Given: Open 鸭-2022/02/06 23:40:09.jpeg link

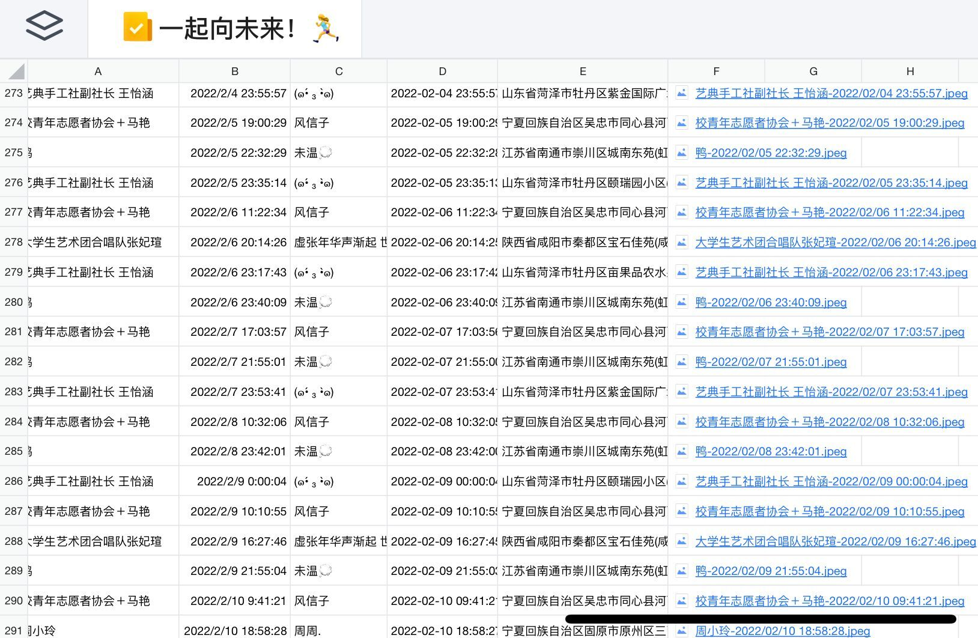Looking at the screenshot, I should 771,302.
